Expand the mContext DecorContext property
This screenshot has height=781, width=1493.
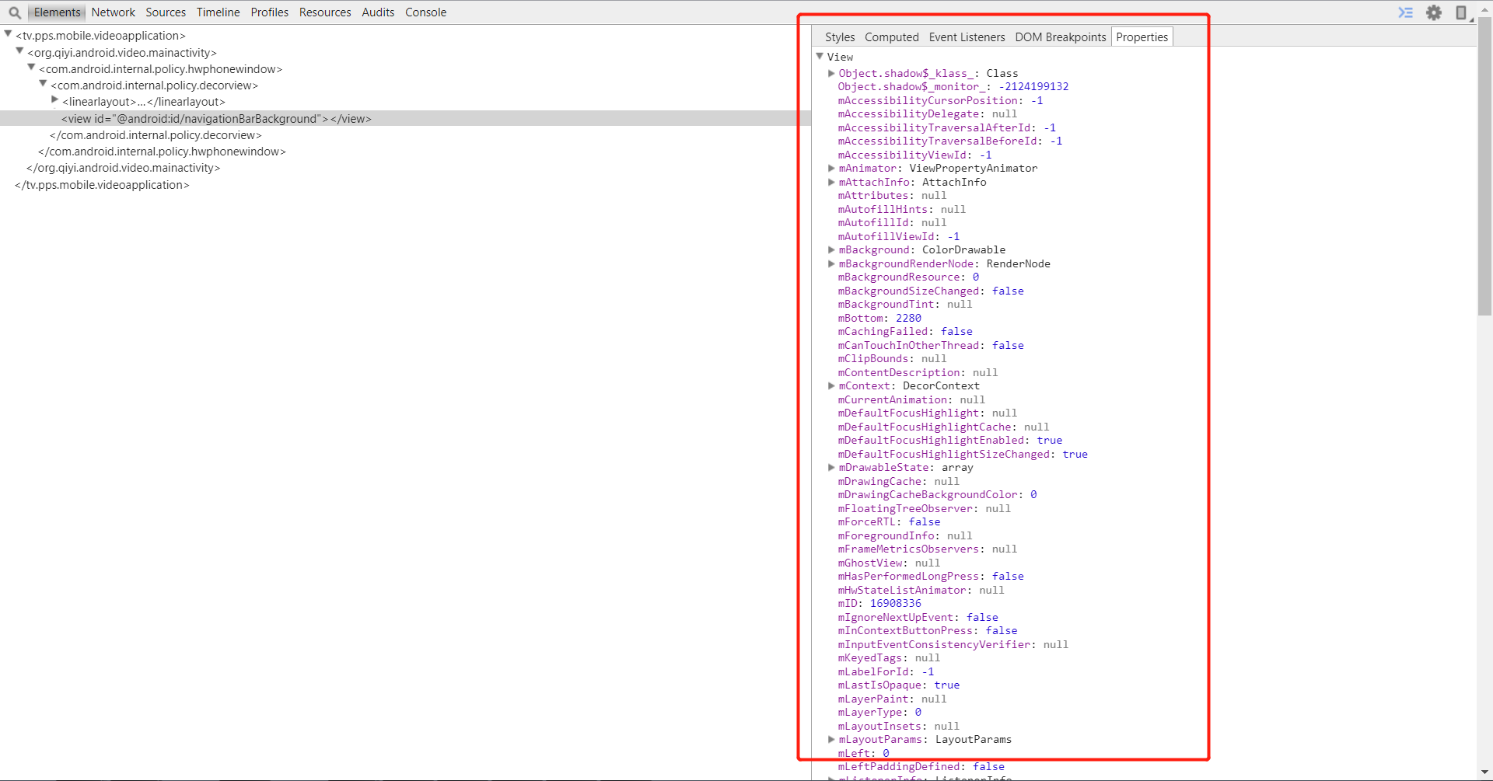click(x=831, y=385)
